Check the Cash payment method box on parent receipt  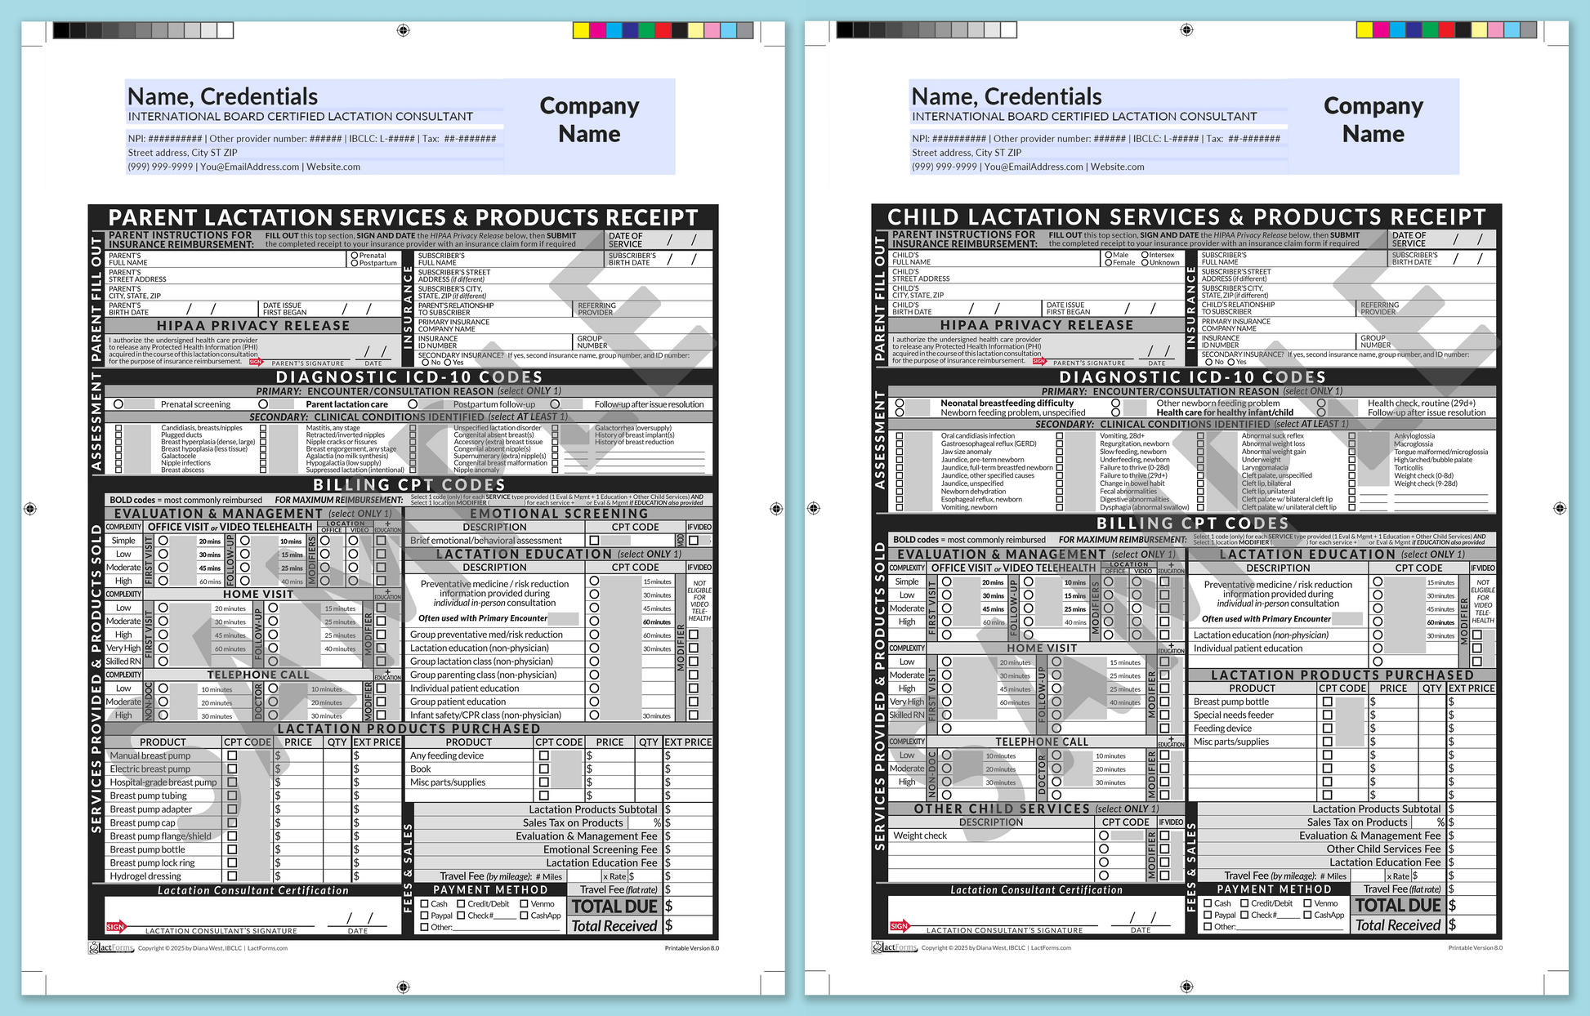coord(426,904)
